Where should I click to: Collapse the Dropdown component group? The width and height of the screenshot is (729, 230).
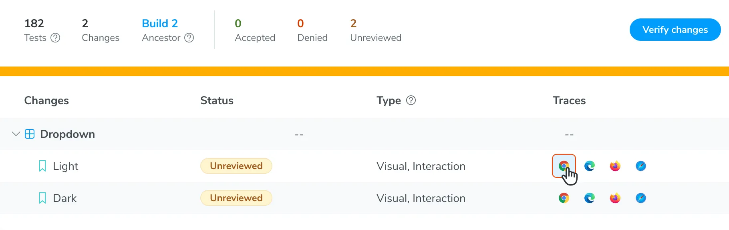coord(16,134)
